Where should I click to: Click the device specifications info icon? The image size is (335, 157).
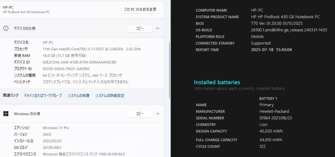click(x=6, y=28)
